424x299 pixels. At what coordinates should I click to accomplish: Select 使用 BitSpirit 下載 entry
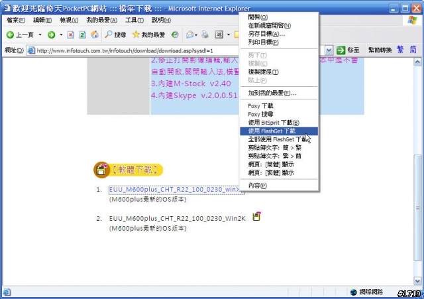point(279,123)
